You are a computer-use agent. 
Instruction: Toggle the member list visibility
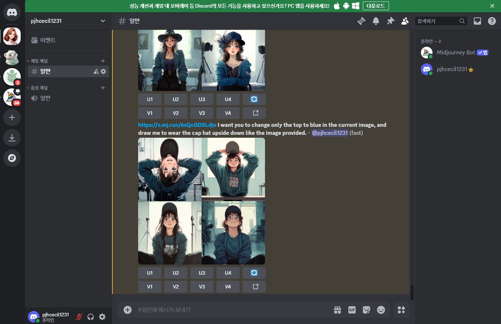click(x=405, y=21)
